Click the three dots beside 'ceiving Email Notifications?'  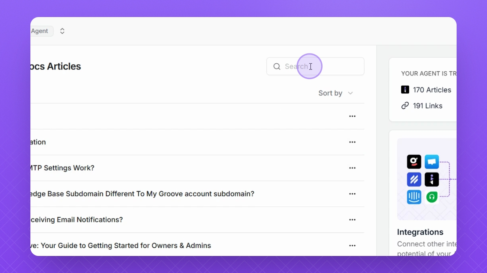coord(352,220)
